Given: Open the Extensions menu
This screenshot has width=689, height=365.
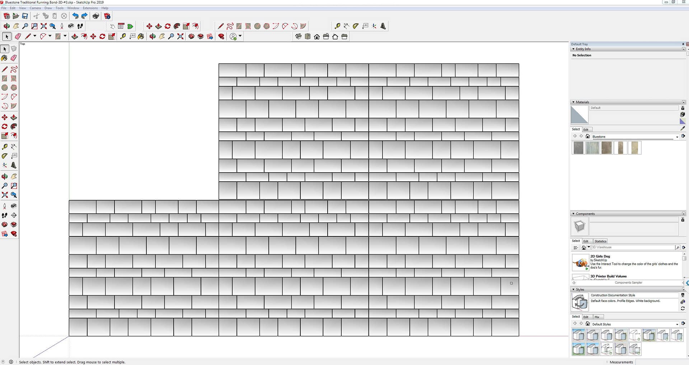Looking at the screenshot, I should coord(90,8).
